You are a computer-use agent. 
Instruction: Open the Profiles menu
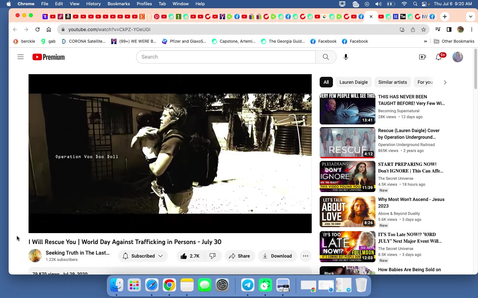(144, 4)
